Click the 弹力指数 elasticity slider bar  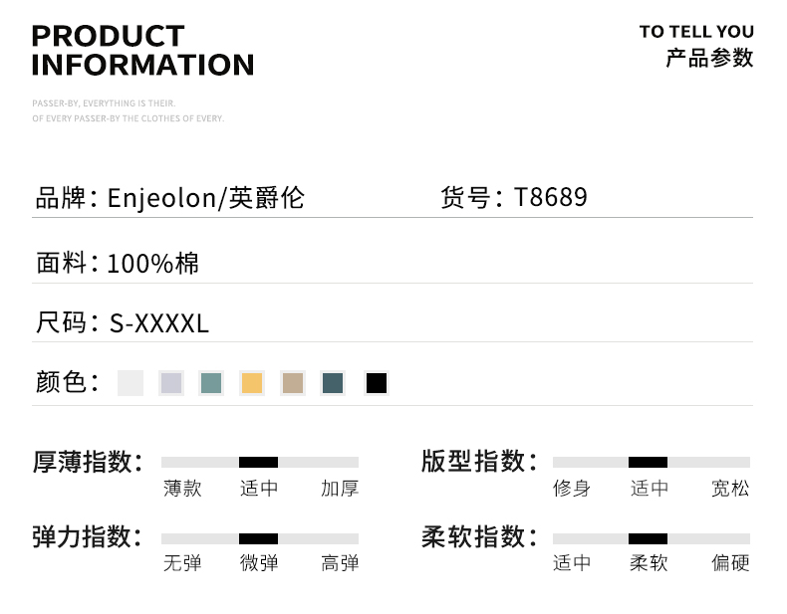tap(259, 538)
